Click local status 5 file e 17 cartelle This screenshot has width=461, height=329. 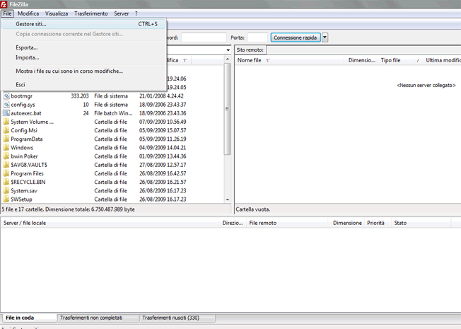pos(68,209)
